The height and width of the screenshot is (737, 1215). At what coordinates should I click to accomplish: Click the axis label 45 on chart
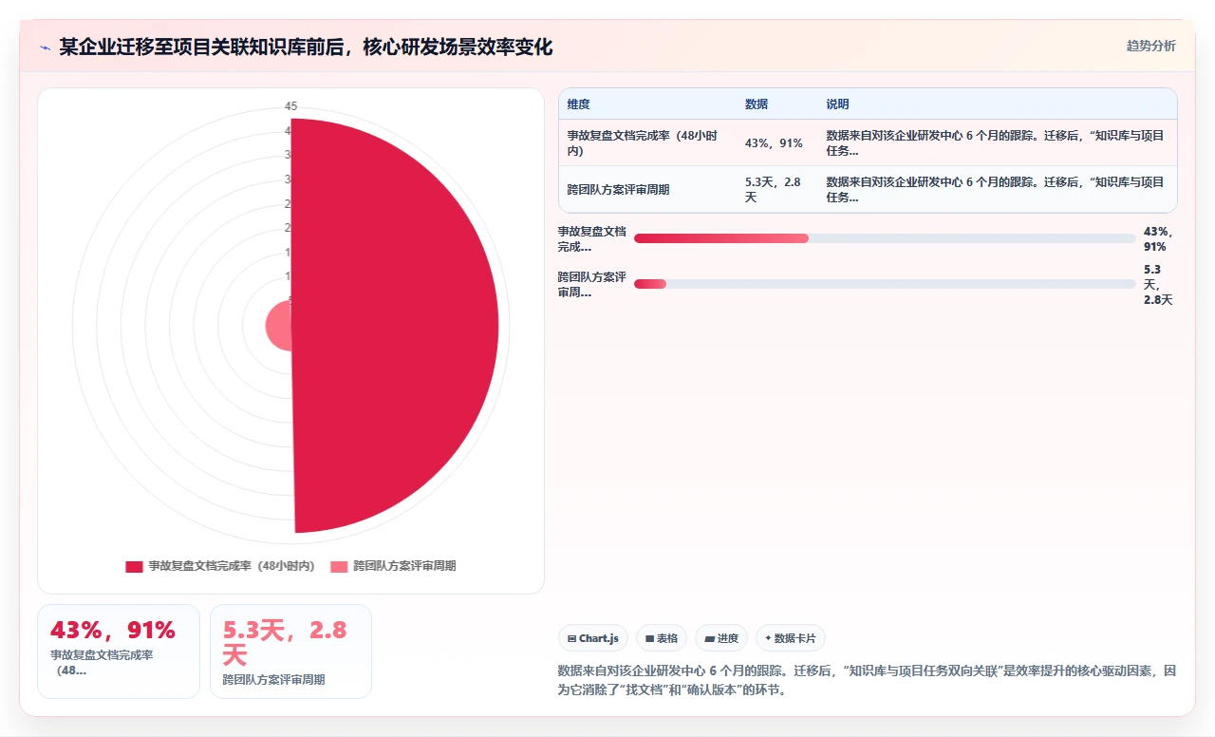291,105
